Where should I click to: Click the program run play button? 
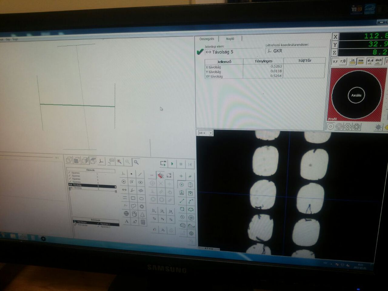click(172, 164)
